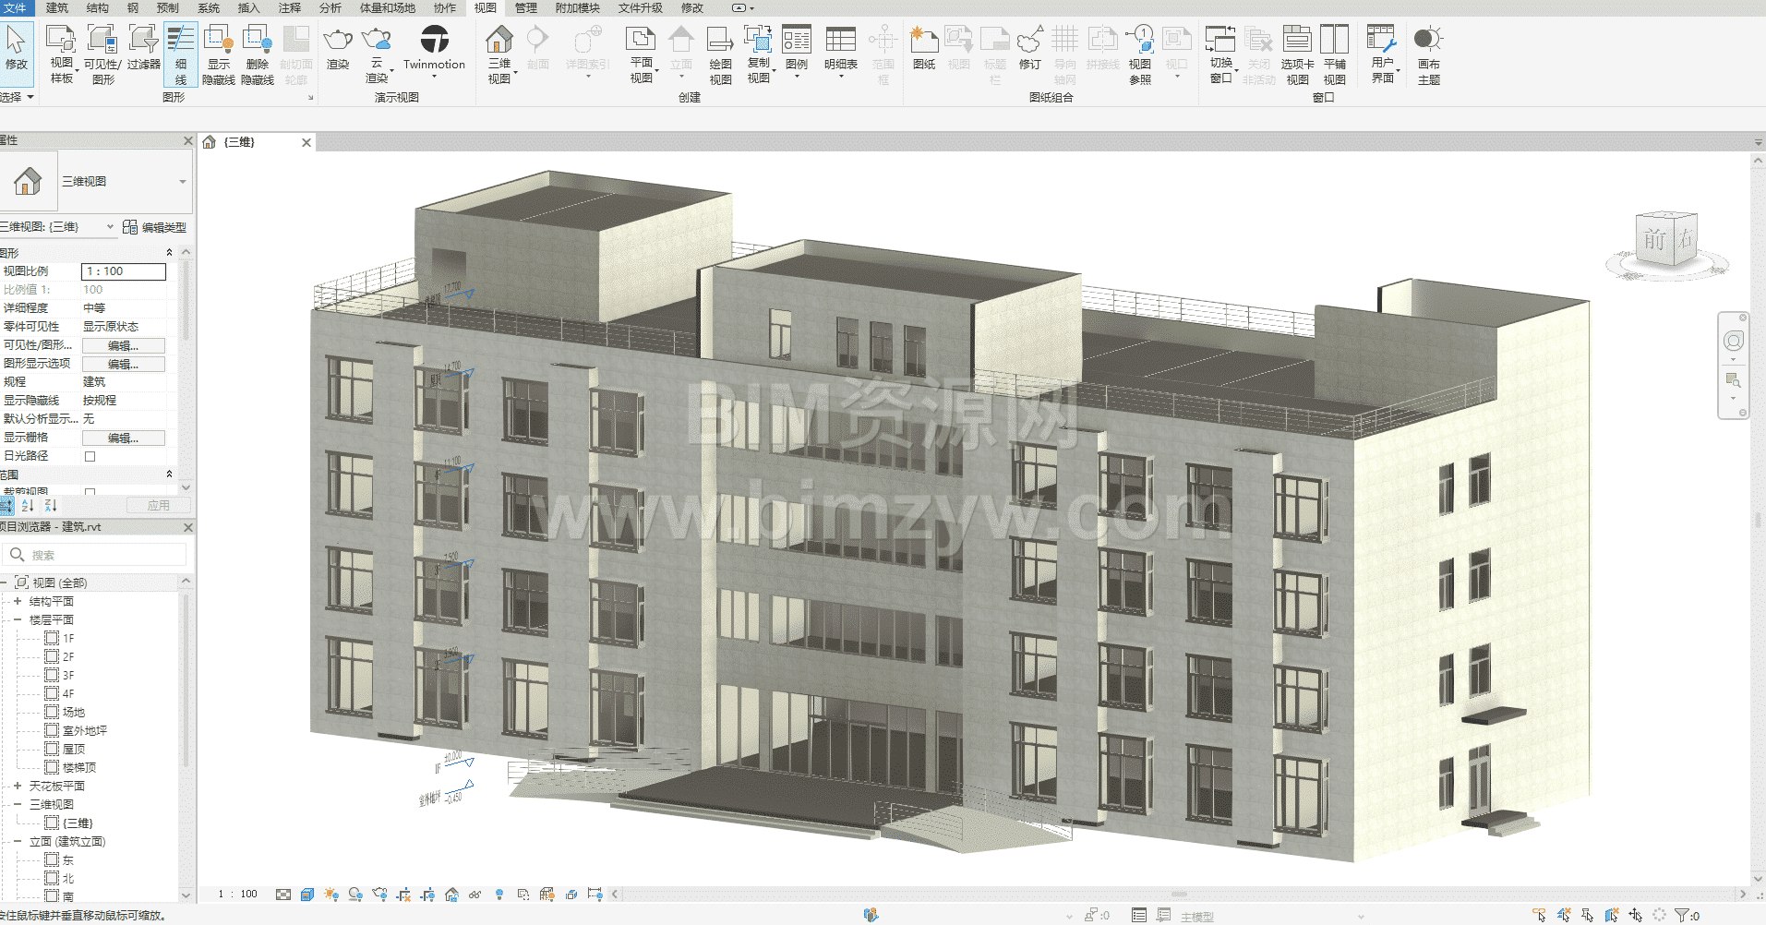Click 编辑 button for 可见性/图形
1766x925 pixels.
coord(123,345)
